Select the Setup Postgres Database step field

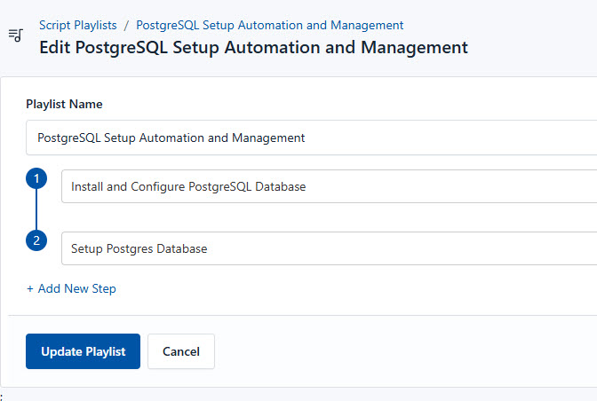click(329, 248)
